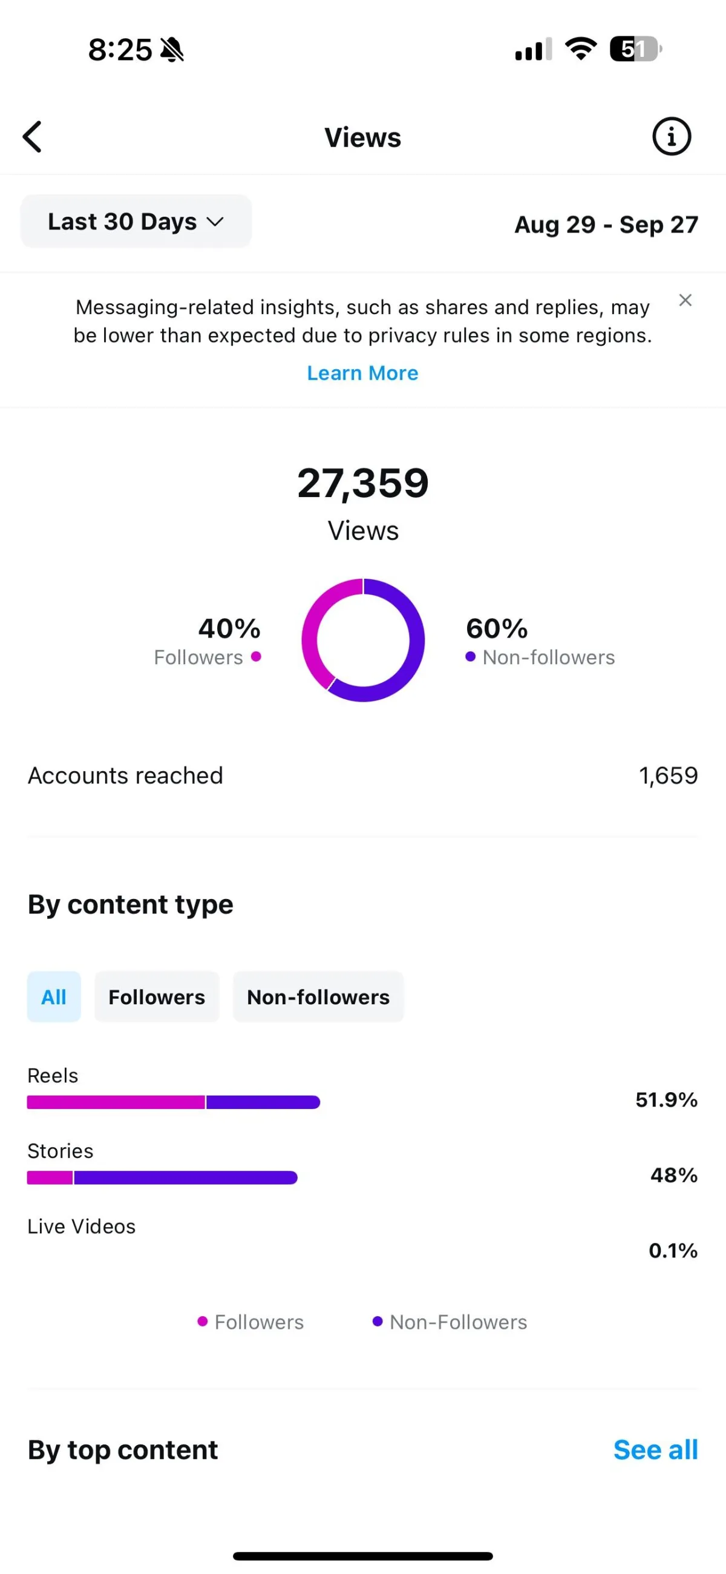Open the info icon beside Views
Screen dimensions: 726x1574
click(671, 136)
